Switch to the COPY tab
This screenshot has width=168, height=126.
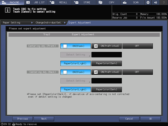(x=109, y=2)
